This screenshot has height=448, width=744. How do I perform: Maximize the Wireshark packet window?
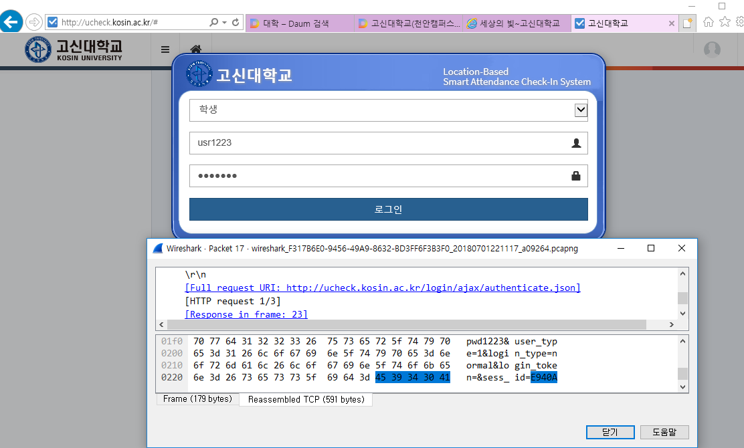point(651,249)
